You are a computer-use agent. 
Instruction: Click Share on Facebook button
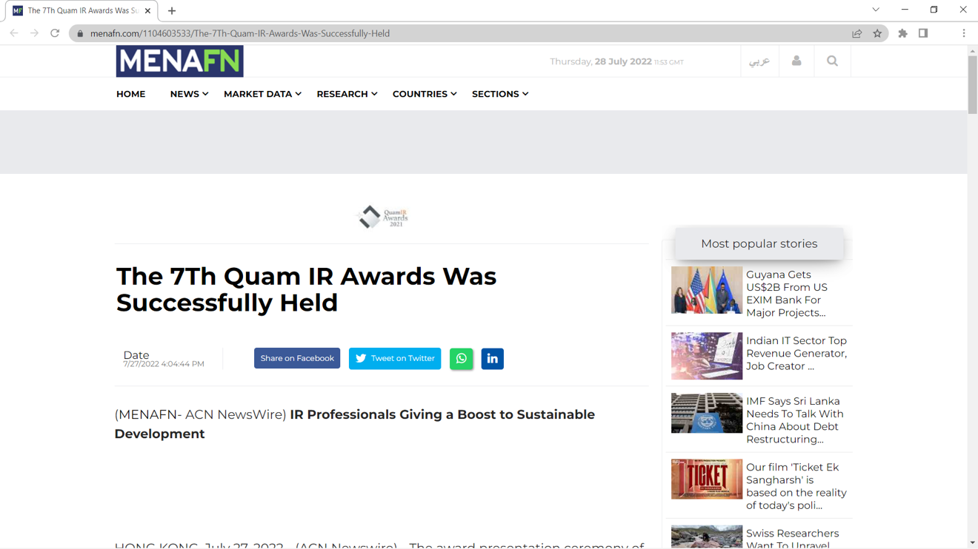tap(297, 358)
